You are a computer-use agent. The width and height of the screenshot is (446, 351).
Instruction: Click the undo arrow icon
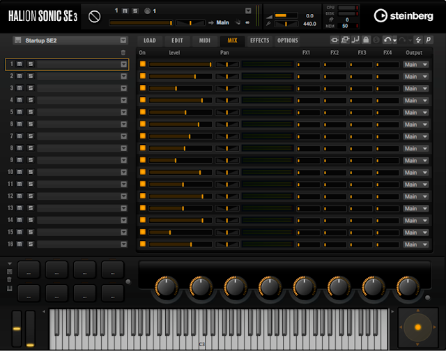coord(387,40)
